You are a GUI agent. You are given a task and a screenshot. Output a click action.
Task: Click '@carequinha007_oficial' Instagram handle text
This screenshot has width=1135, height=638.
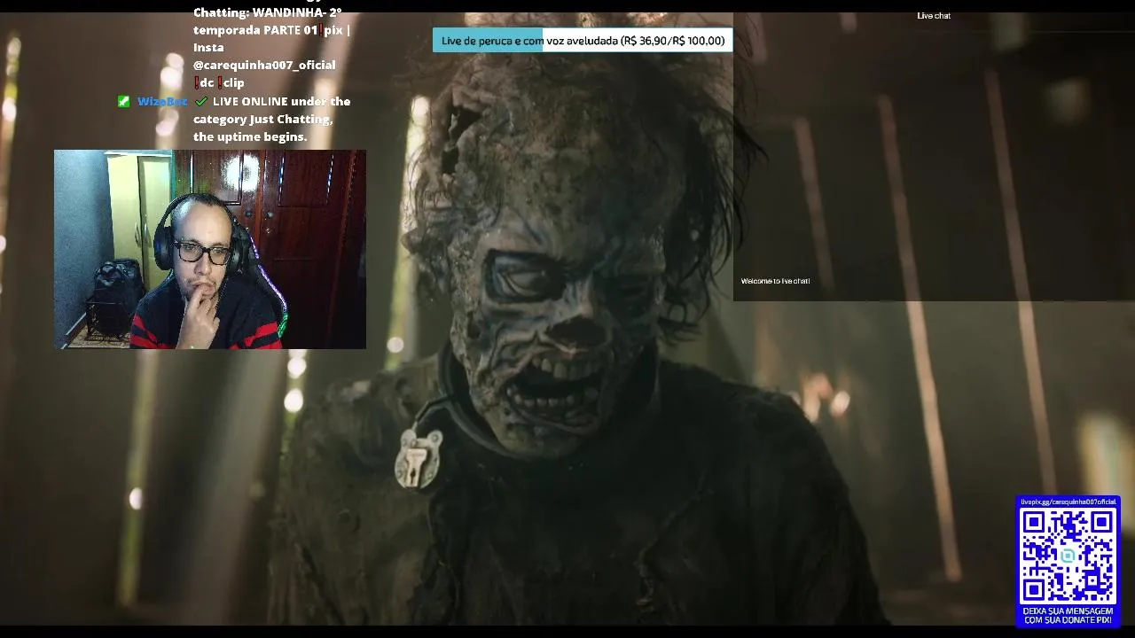[264, 65]
